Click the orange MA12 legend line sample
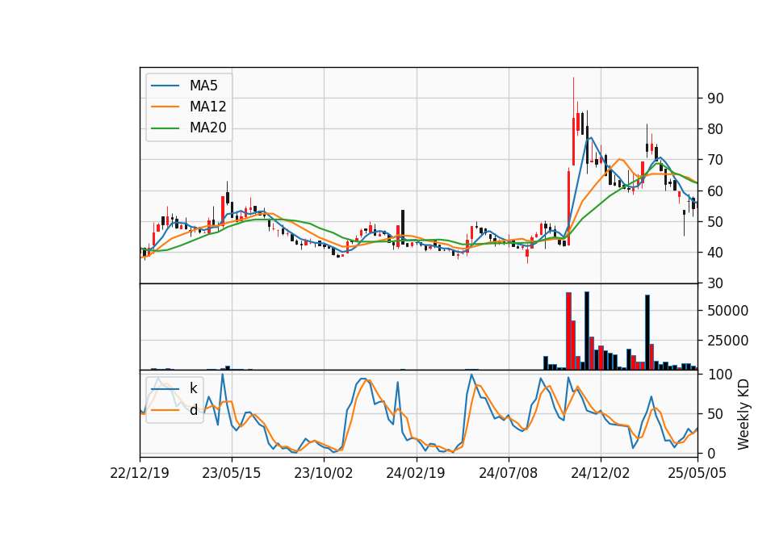Screen dimensions: 775x557 tap(165, 107)
